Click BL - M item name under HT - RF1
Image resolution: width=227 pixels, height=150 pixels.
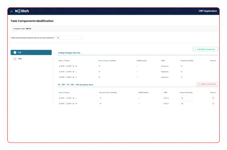tap(68, 103)
